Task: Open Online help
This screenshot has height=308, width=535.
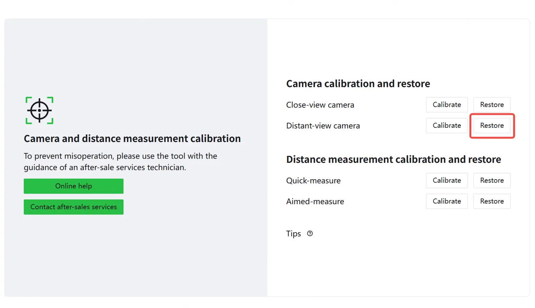Action: (x=73, y=186)
